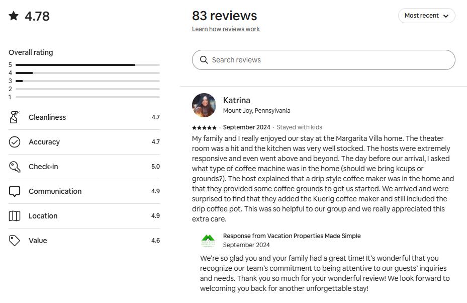The height and width of the screenshot is (303, 467).
Task: Click the 4-star rating bar
Action: tap(87, 73)
